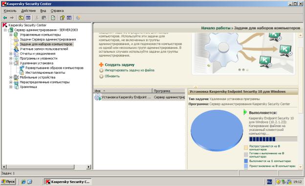Select the Установка Kaspersky Endpoint task row
Viewport: 305px width, 186px height.
(x=139, y=97)
